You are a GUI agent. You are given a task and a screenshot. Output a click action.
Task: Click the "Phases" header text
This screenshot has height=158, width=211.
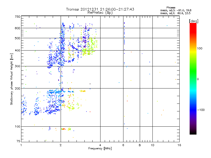click(171, 8)
